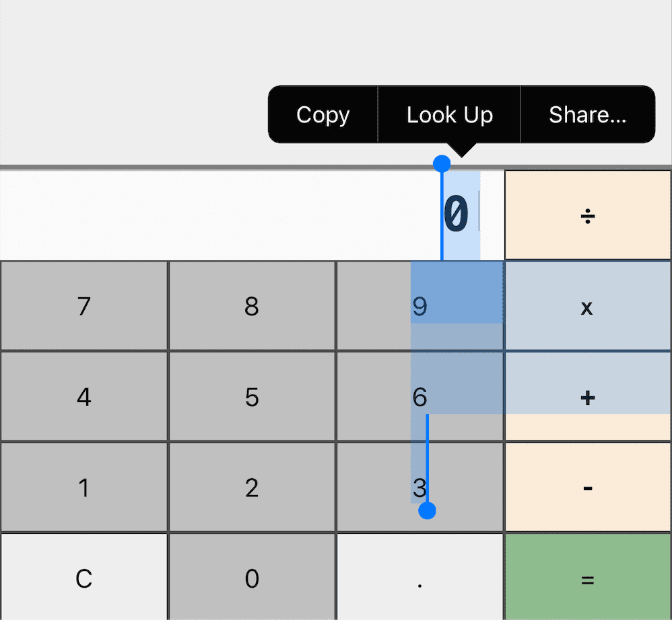Copy the selected number

click(322, 114)
